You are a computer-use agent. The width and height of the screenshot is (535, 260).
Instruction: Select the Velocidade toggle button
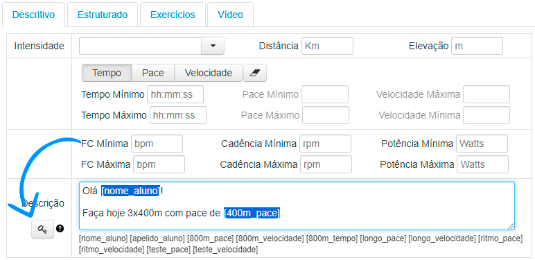pos(209,73)
